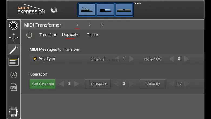The width and height of the screenshot is (211, 119).
Task: Decrease the Set Channel number
Action: (61, 84)
